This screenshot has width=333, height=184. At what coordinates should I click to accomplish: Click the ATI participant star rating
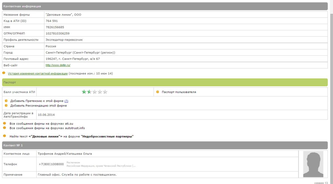tap(95, 92)
